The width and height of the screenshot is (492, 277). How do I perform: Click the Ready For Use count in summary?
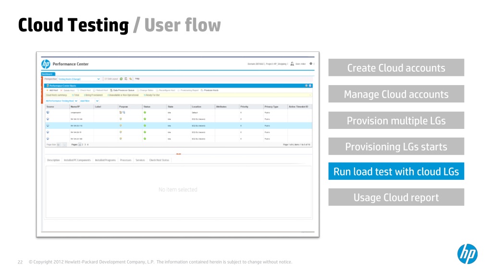(x=152, y=95)
